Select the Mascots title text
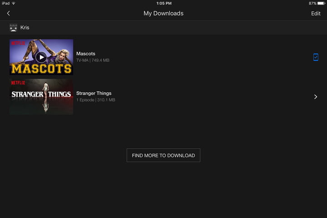The width and height of the screenshot is (327, 218). (86, 54)
